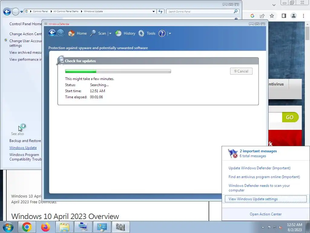Image resolution: width=310 pixels, height=233 pixels.
Task: Open Windows Defender Home
Action: point(77,33)
